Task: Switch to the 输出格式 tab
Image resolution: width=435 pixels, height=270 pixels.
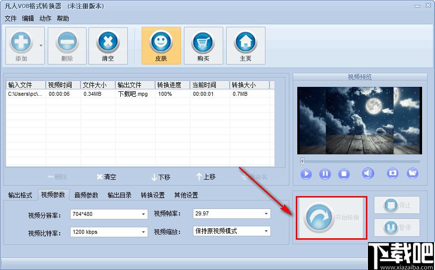Action: click(20, 195)
